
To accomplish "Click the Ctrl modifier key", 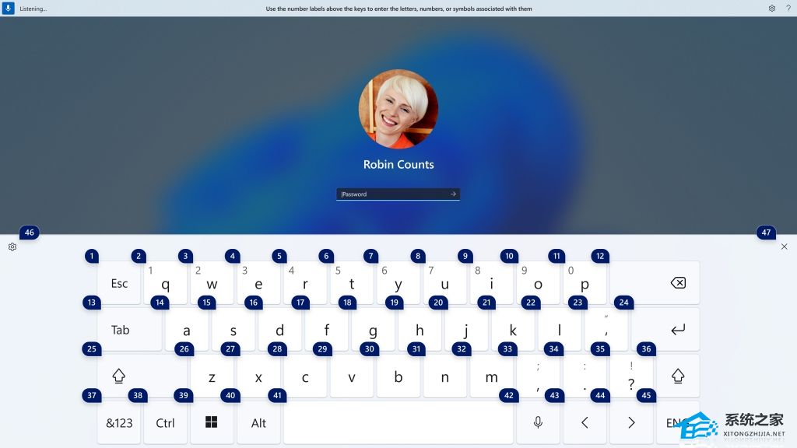I will pyautogui.click(x=165, y=422).
